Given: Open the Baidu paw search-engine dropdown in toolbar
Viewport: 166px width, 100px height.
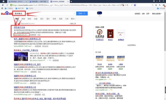Looking at the screenshot, I should click(135, 5).
